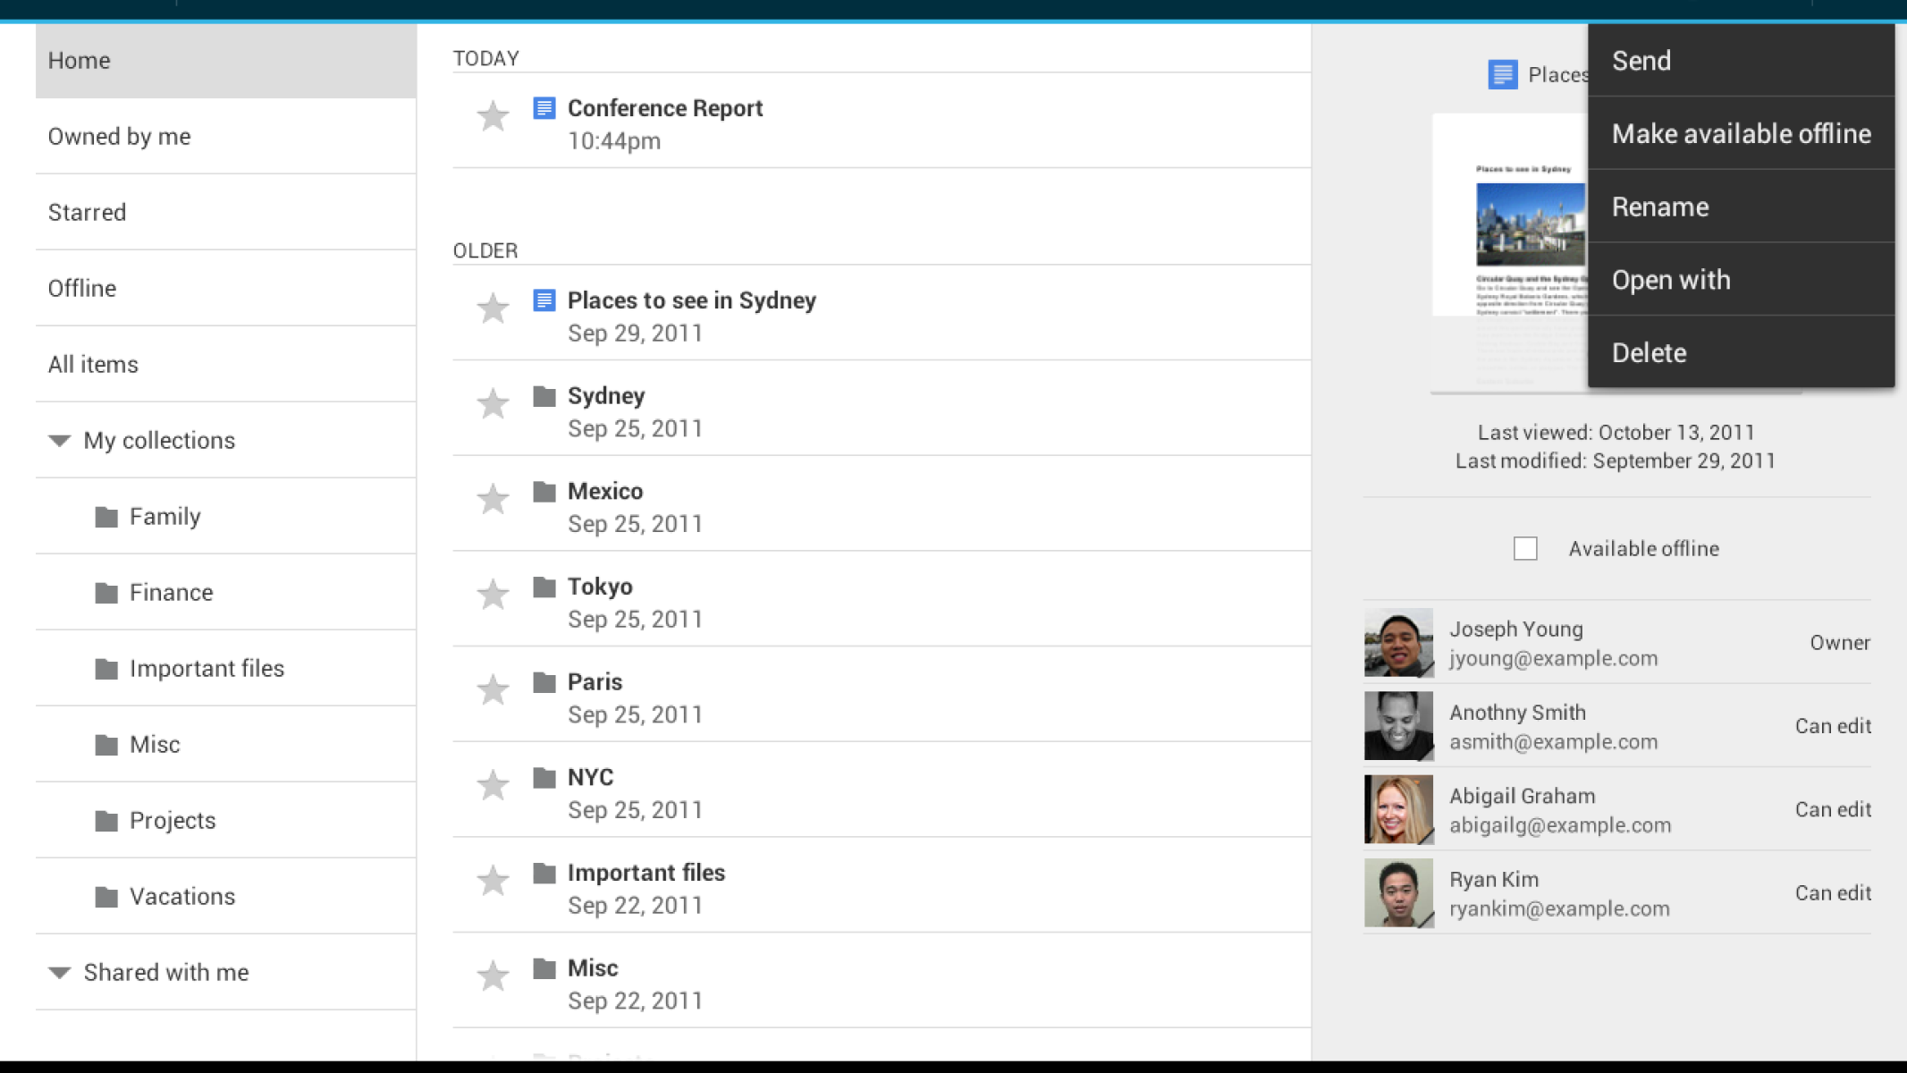Viewport: 1907px width, 1073px height.
Task: Open the Family collection folder icon
Action: (106, 517)
